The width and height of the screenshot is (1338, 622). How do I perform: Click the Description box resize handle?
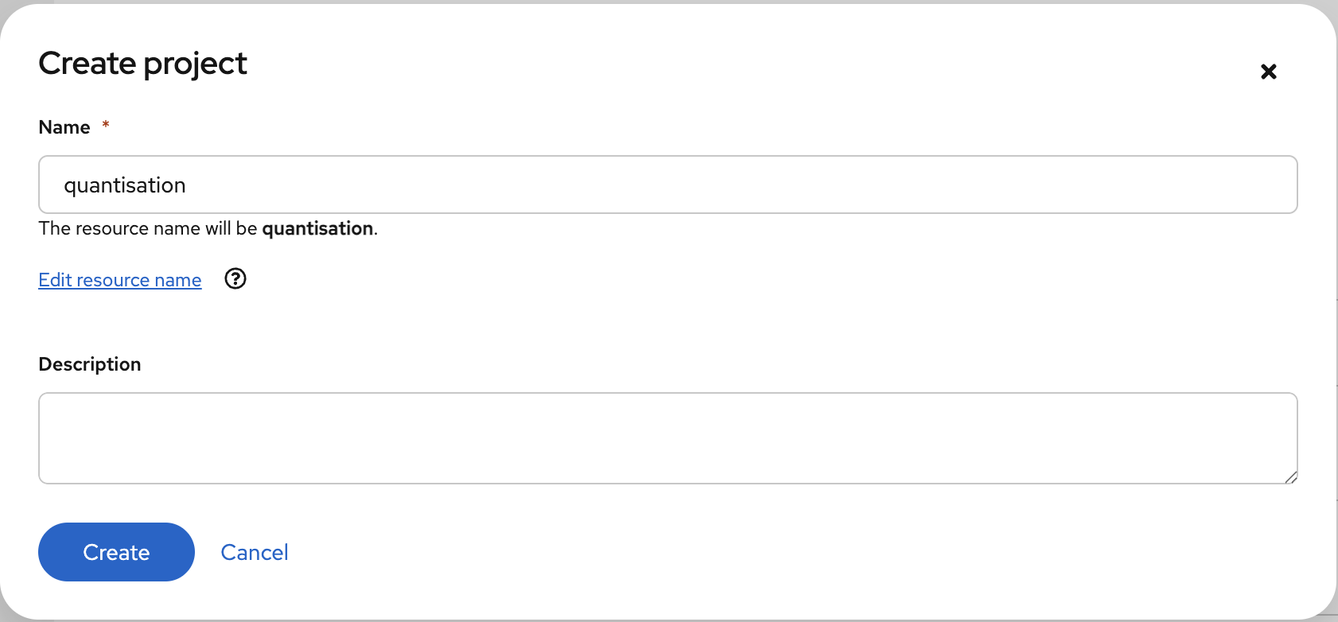click(x=1290, y=477)
